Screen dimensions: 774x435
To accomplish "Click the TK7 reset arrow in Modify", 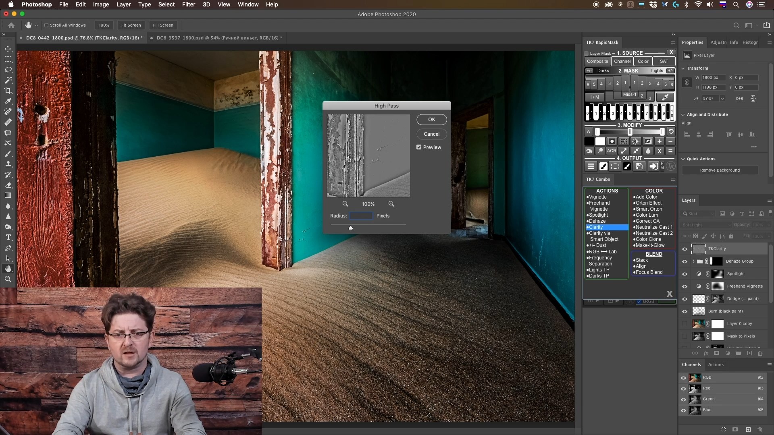I will (671, 131).
